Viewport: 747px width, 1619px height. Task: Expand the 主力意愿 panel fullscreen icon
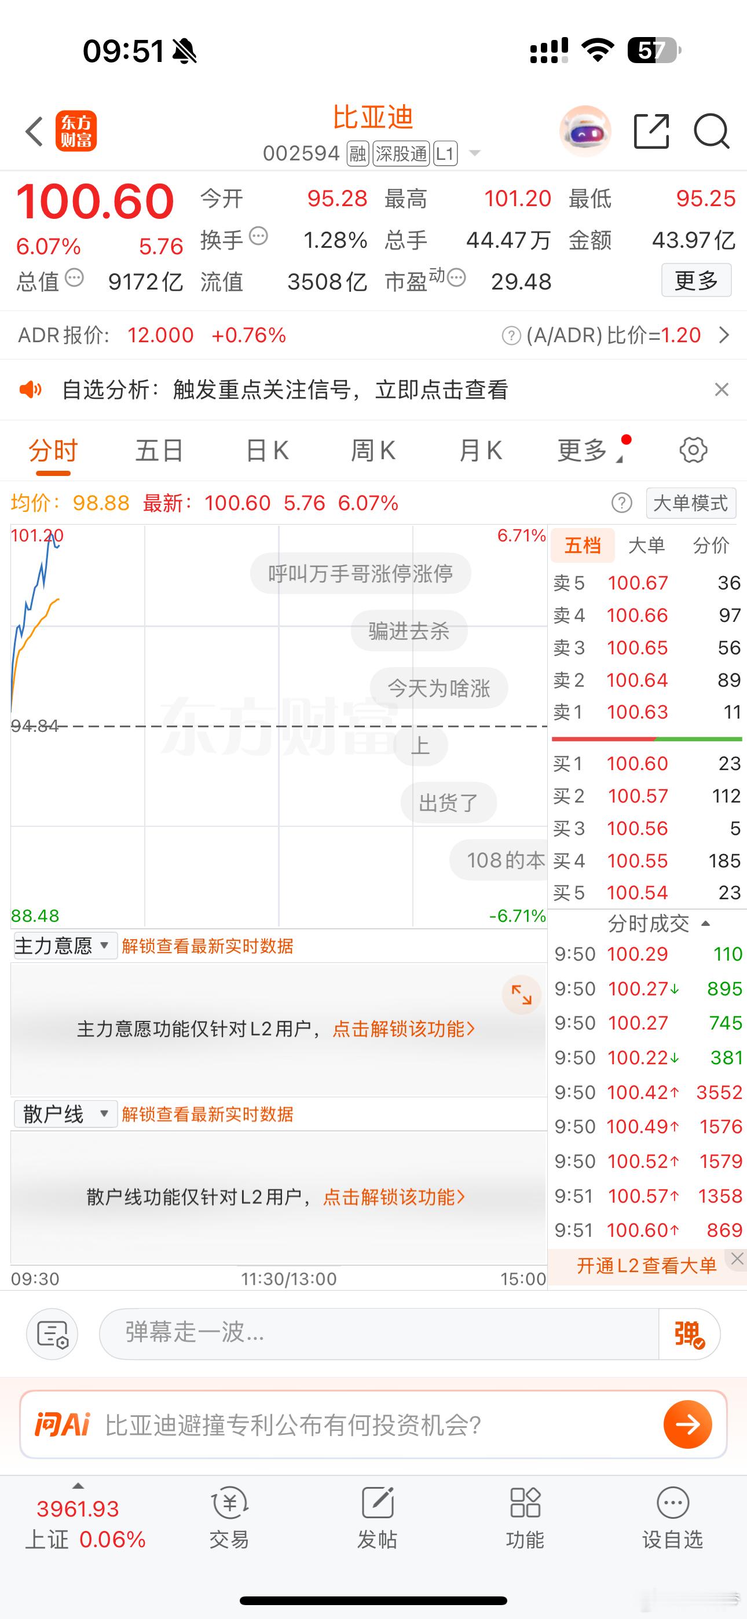pos(521,994)
